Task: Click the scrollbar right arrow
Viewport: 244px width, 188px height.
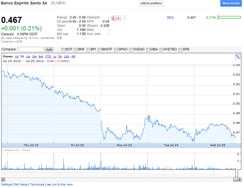Action: click(240, 179)
